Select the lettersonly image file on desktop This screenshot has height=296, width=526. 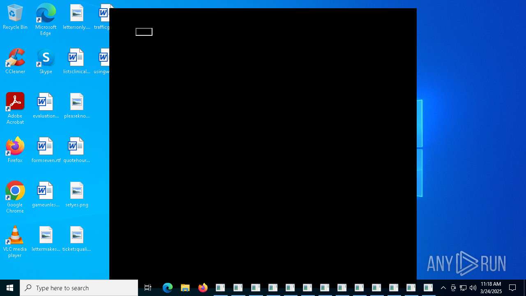[76, 17]
